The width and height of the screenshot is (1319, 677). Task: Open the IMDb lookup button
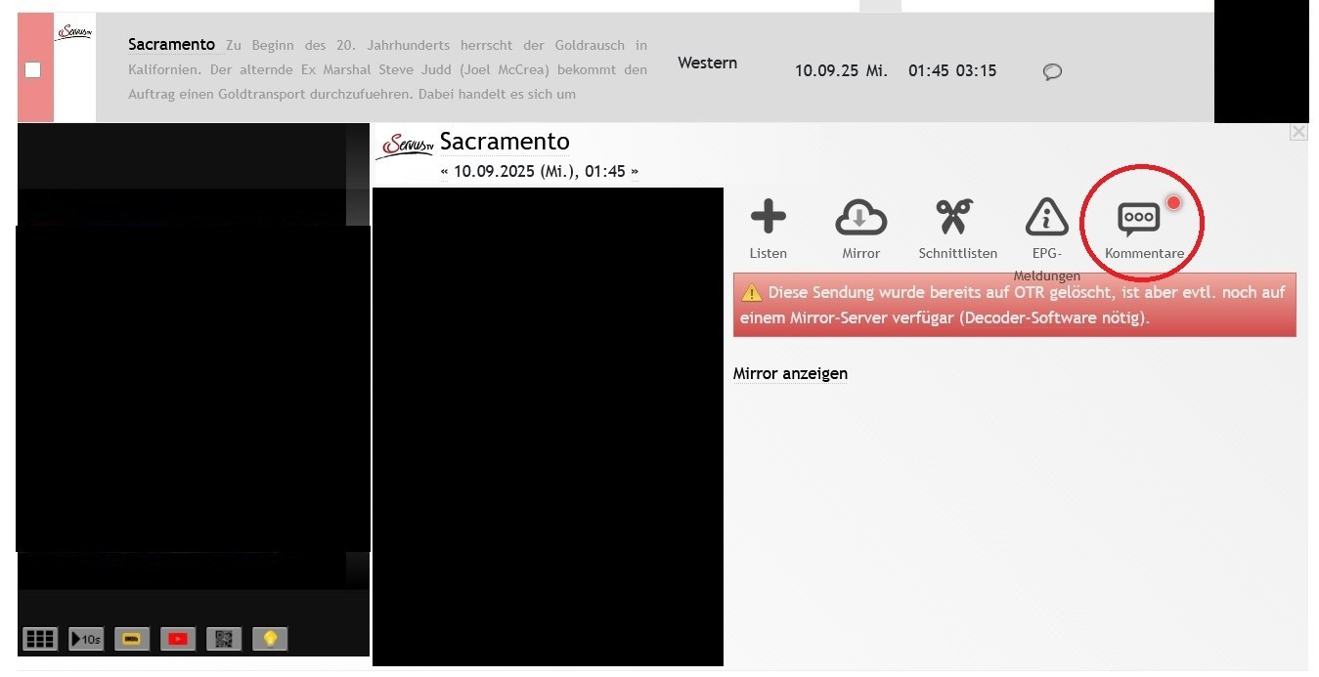click(132, 639)
